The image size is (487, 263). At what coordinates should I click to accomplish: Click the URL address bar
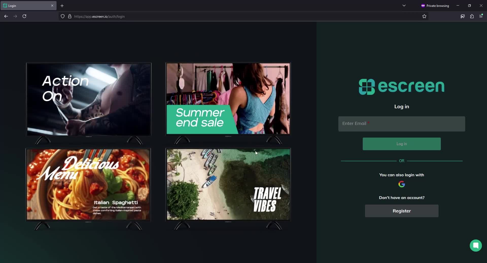[x=228, y=16]
